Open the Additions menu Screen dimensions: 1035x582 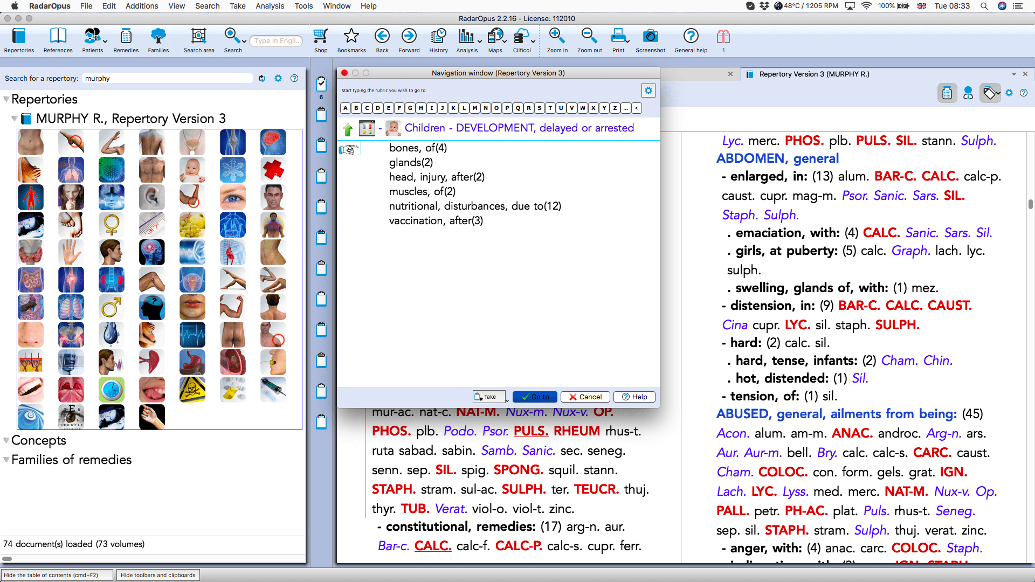(x=142, y=6)
